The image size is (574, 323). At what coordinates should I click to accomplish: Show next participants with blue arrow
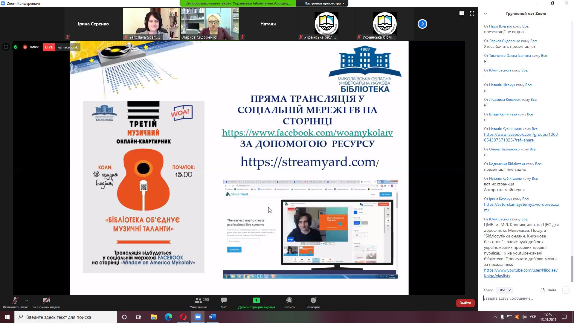coord(422,24)
